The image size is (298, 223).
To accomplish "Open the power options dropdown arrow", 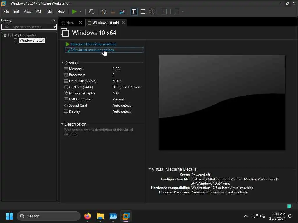I will tap(81, 12).
